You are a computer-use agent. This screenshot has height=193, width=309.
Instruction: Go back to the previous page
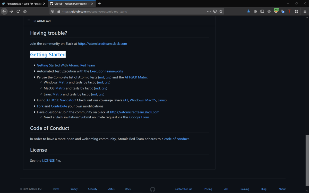(x=4, y=11)
